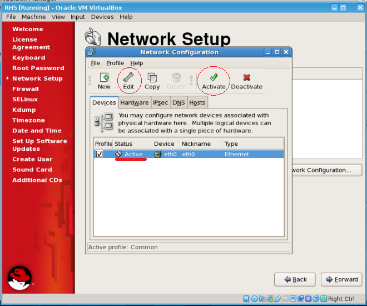Click the greyed-out Delete trash icon
The image size is (367, 306).
pyautogui.click(x=176, y=77)
